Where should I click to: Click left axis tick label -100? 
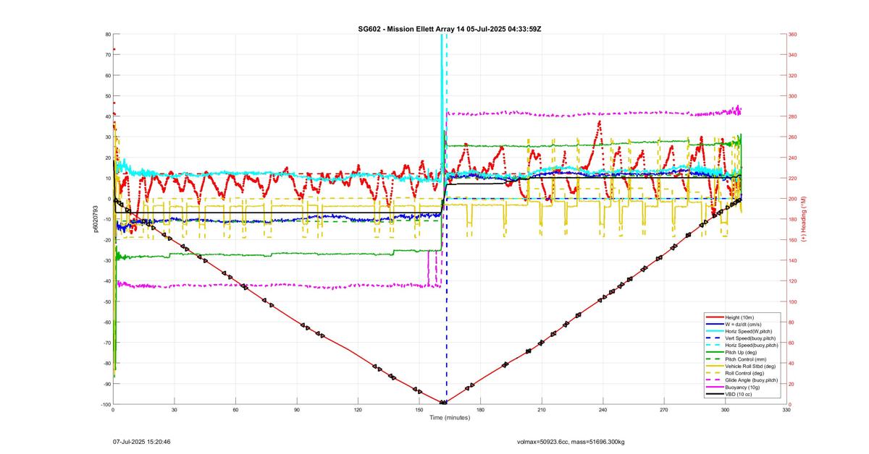[105, 404]
